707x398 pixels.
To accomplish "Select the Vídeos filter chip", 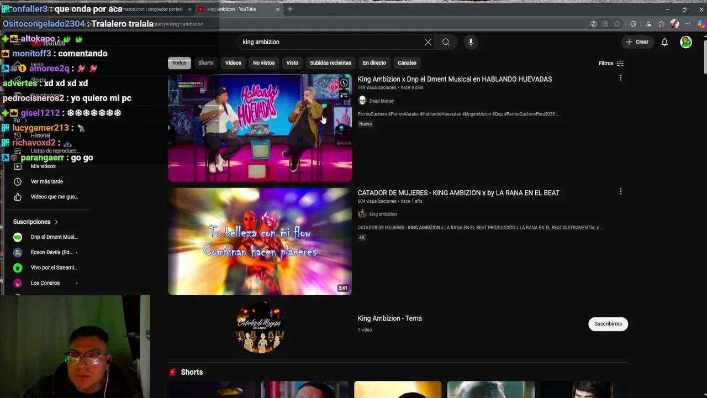I will click(x=233, y=63).
